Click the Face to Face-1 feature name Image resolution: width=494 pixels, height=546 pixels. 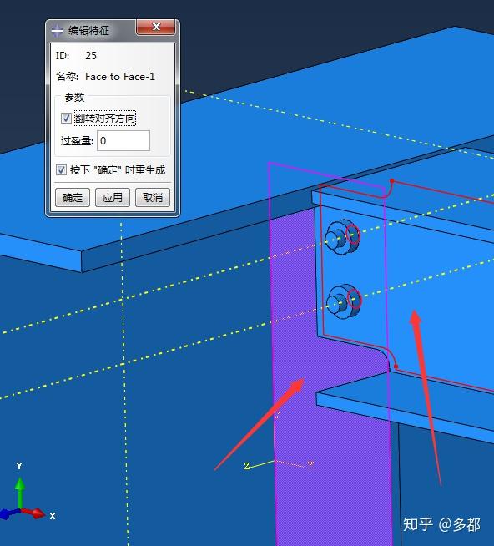point(120,77)
